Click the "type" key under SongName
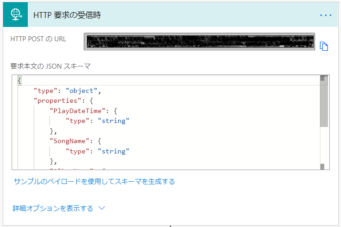This screenshot has width=341, height=227. [78, 151]
